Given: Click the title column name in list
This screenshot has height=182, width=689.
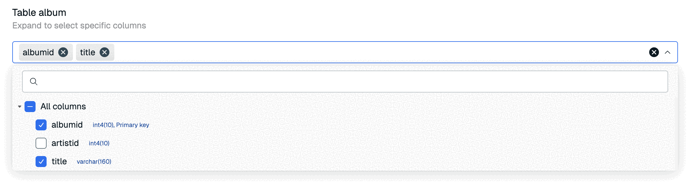Looking at the screenshot, I should point(59,162).
